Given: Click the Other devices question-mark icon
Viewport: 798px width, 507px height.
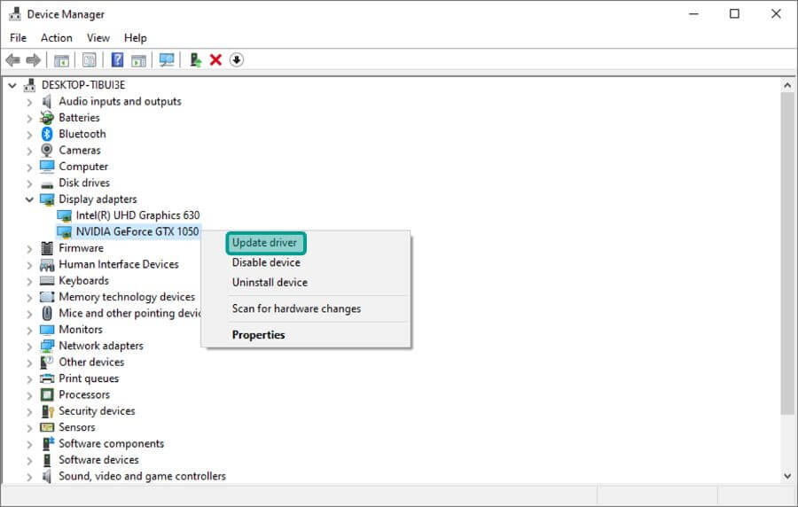Looking at the screenshot, I should click(x=47, y=362).
